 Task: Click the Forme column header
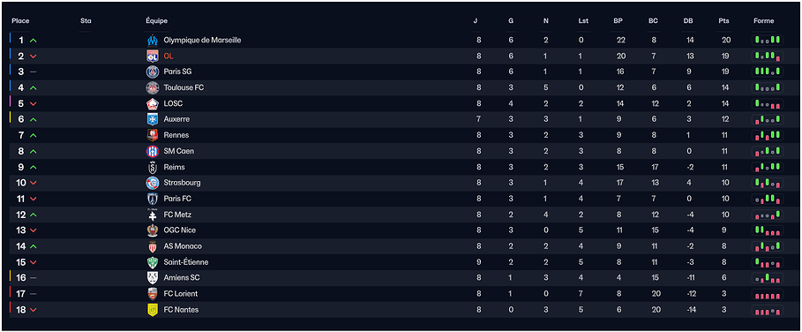(x=764, y=21)
